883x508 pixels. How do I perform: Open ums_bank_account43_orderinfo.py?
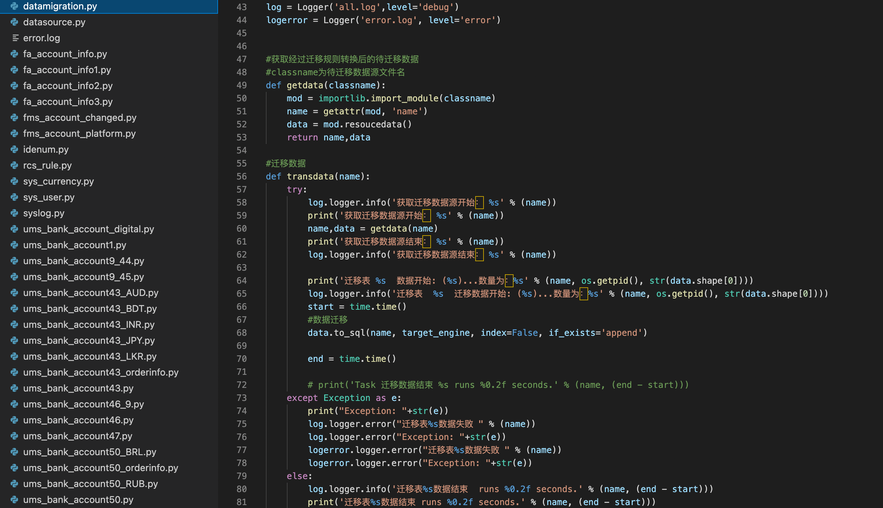[109, 372]
